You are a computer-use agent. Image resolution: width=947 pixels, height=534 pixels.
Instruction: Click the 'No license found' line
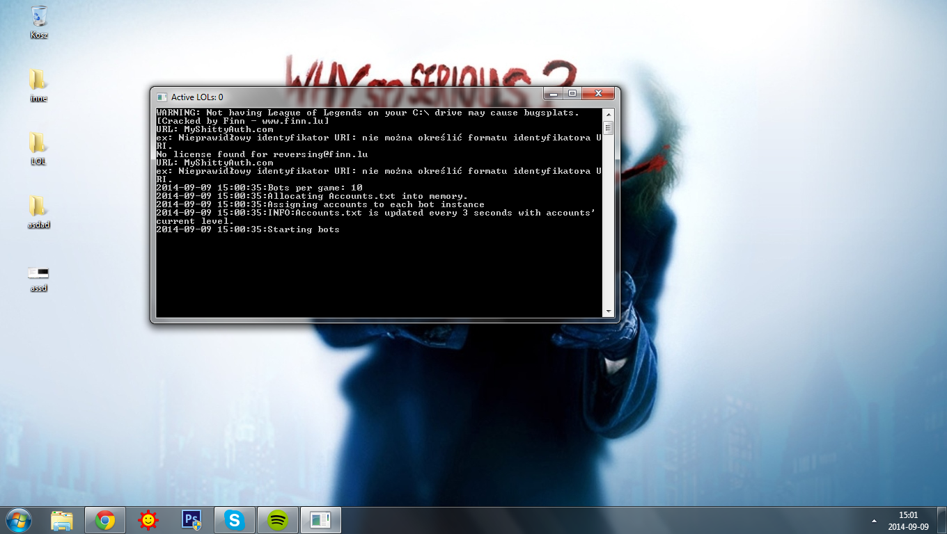point(262,154)
